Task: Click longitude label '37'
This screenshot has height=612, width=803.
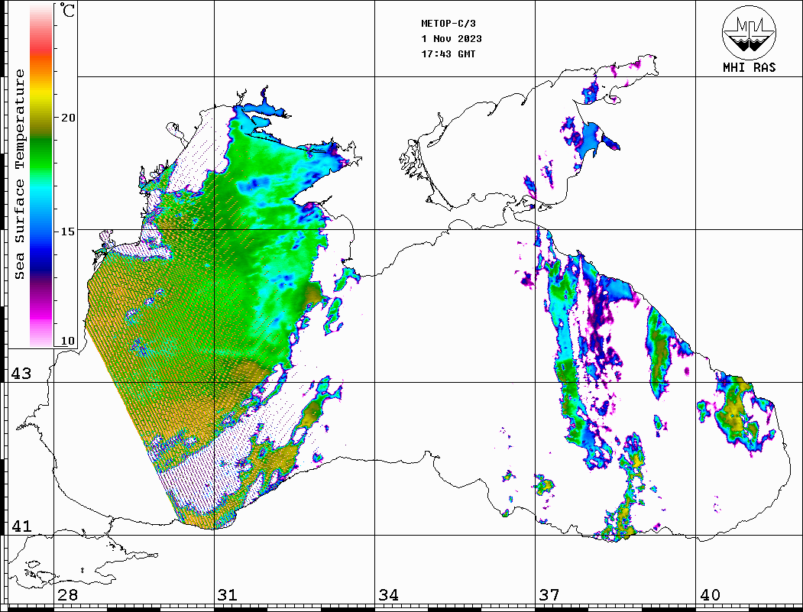Action: pos(549,595)
